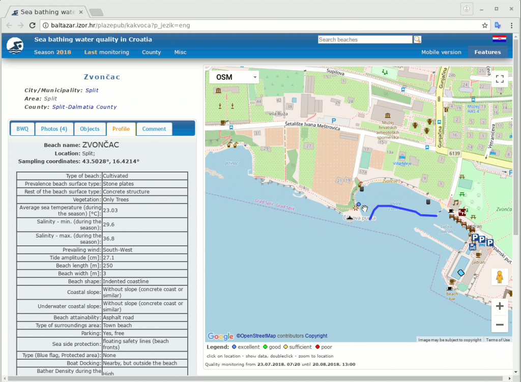The width and height of the screenshot is (521, 382).
Task: Zoom out on the map
Action: tap(499, 325)
